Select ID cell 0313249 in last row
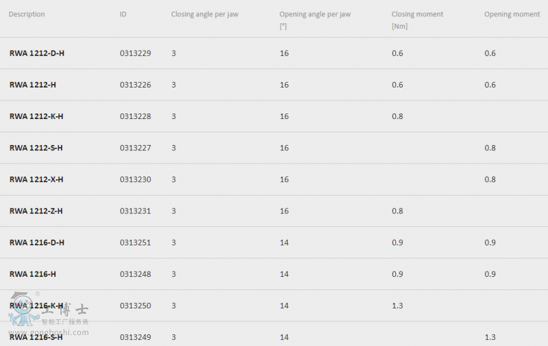This screenshot has height=346, width=548. click(x=135, y=337)
